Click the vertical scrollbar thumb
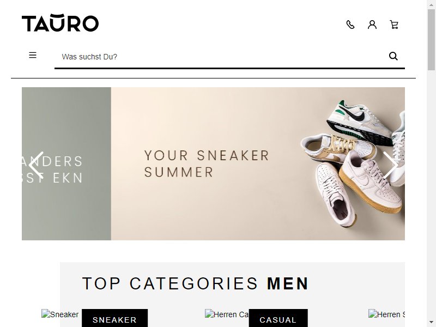436x327 pixels. coord(431,40)
